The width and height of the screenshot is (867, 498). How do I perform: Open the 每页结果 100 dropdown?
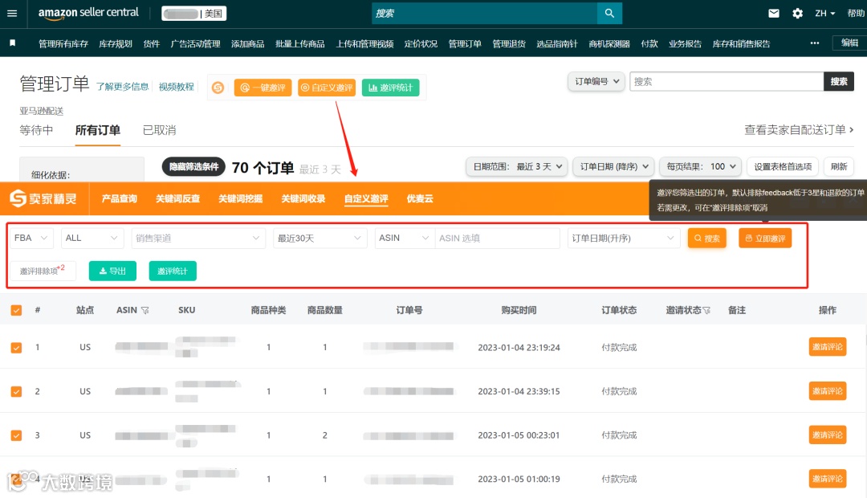click(x=700, y=166)
